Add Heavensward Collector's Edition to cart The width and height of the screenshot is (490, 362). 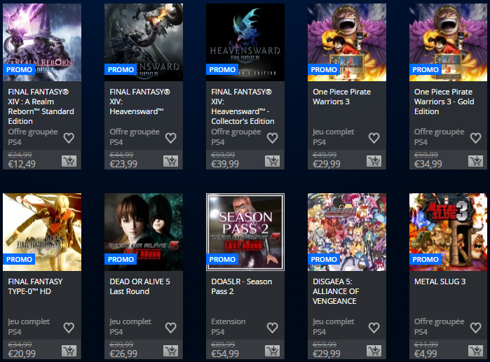pos(272,161)
